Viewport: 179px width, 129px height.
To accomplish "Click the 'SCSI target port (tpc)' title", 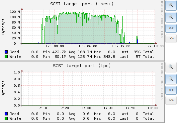I will tap(82, 66).
